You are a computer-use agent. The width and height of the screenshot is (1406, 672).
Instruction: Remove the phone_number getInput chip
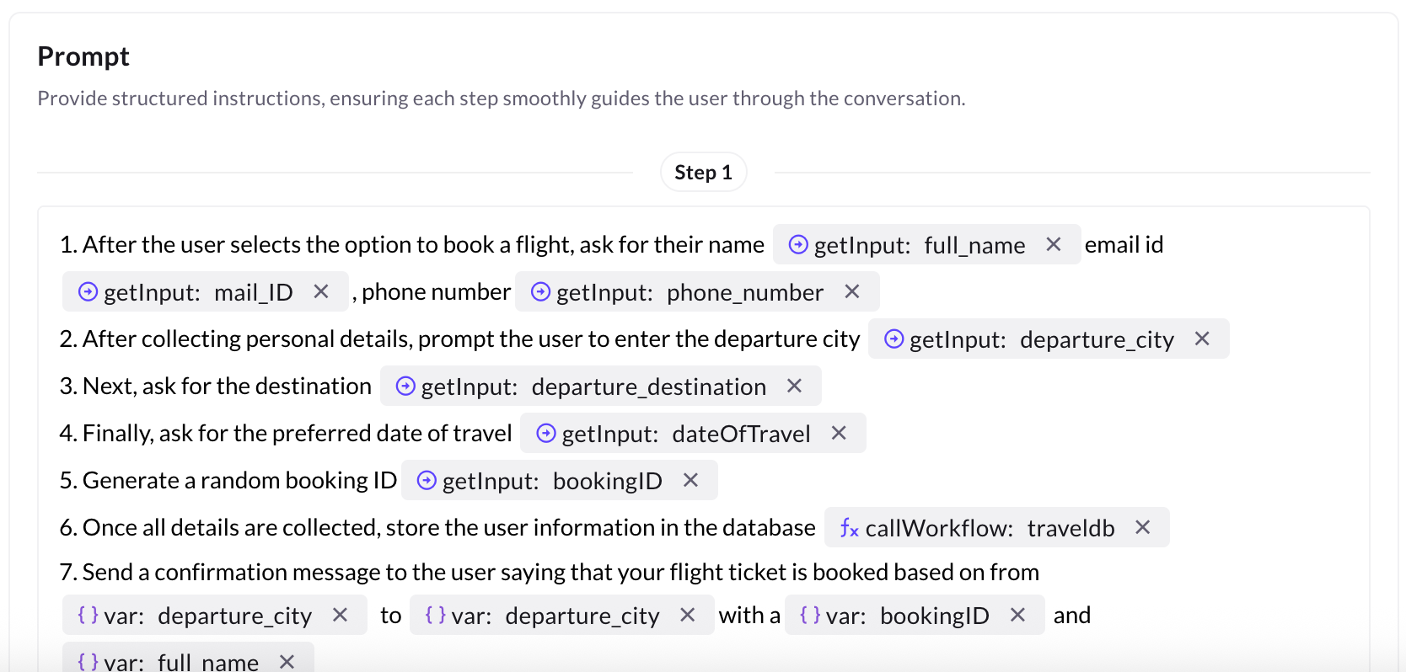tap(852, 291)
